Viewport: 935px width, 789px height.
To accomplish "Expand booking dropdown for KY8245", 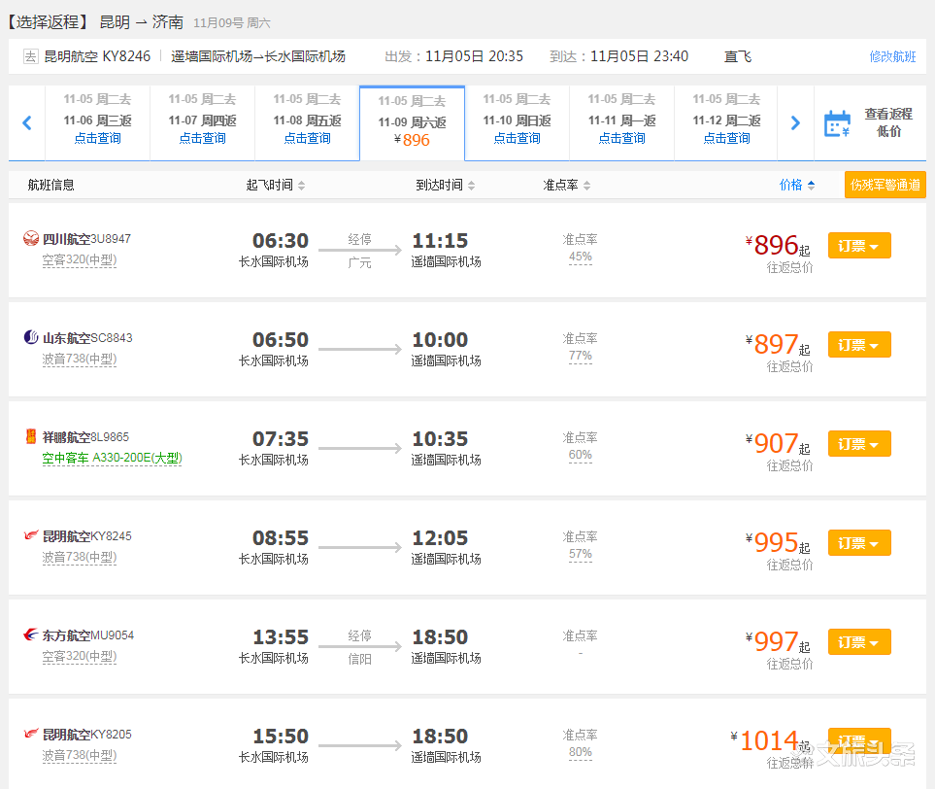I will (x=859, y=542).
